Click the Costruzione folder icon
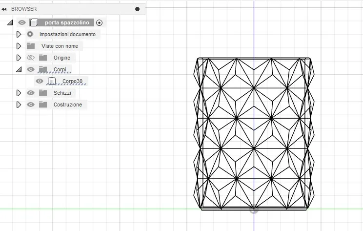This screenshot has width=363, height=231. point(43,105)
